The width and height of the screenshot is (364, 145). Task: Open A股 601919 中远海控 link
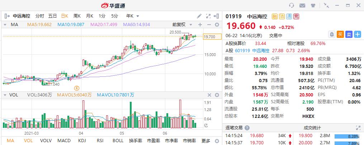coord(252,51)
